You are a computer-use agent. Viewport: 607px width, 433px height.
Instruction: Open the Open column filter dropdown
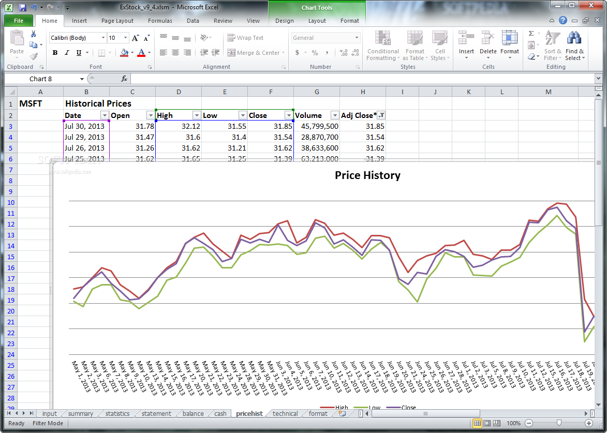tap(151, 115)
